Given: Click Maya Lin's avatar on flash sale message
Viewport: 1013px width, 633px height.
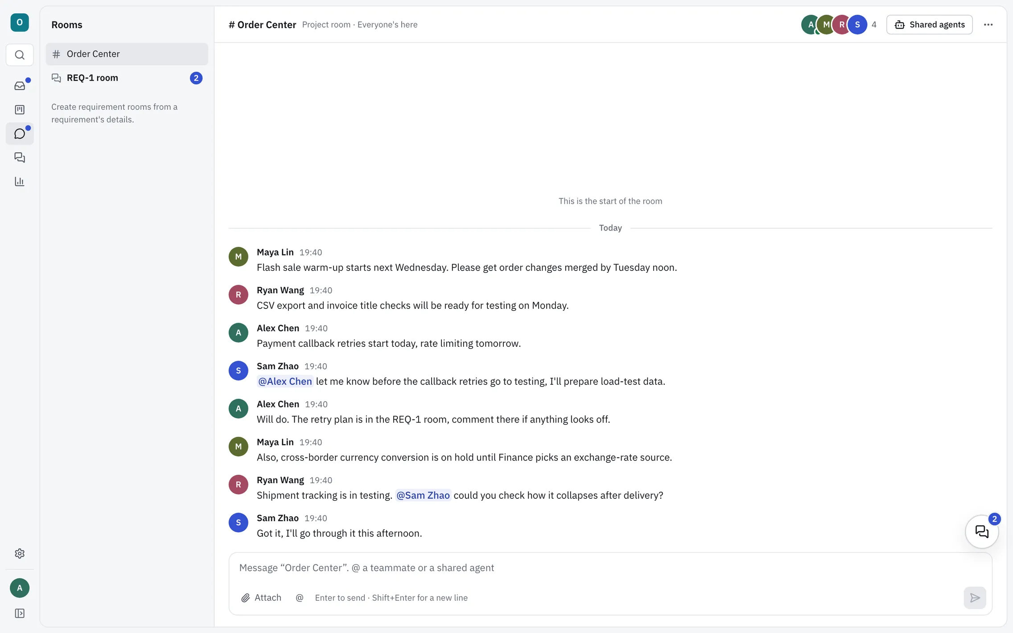Looking at the screenshot, I should [x=238, y=257].
